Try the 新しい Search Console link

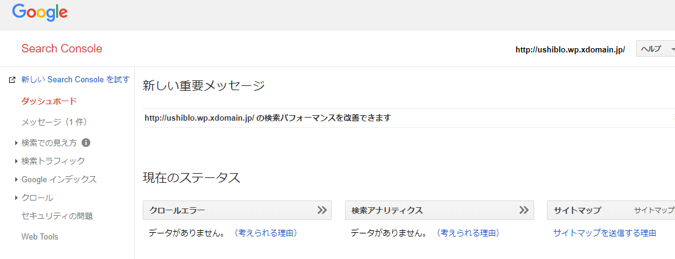[x=76, y=80]
